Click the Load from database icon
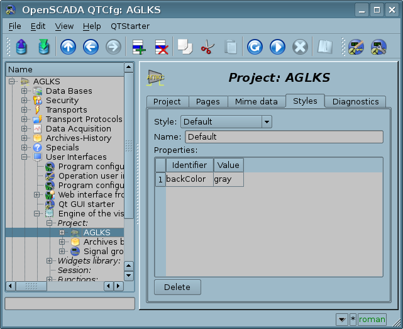403x329 pixels. tap(21, 47)
